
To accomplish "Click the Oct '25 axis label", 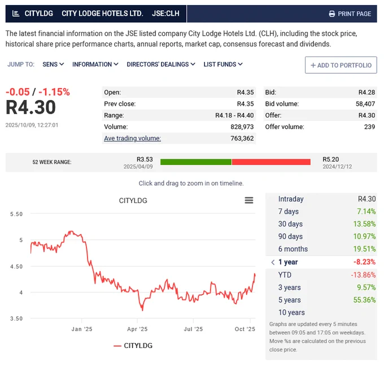I will point(245,329).
